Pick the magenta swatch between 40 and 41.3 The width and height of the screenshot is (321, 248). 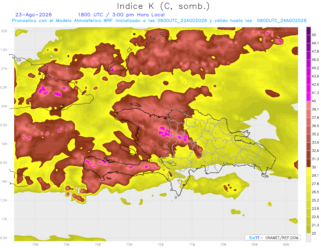click(x=308, y=97)
